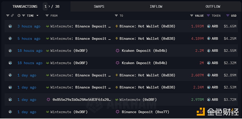
Task: Go to next page with the arrow
Action: point(49,6)
